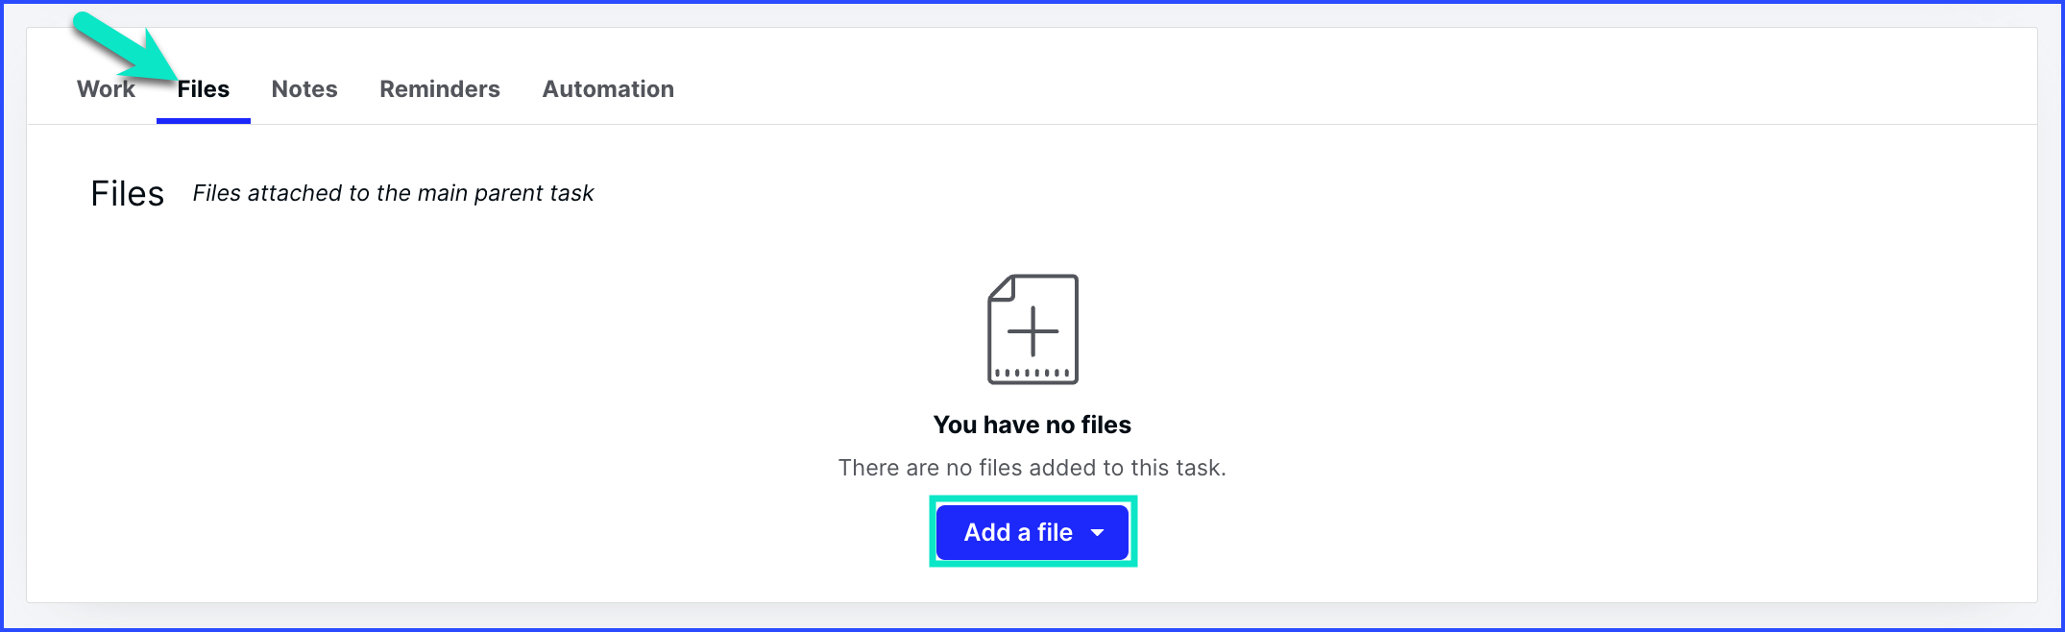
Task: Click the word 'task' in the italic Files subtitle
Action: (x=571, y=193)
